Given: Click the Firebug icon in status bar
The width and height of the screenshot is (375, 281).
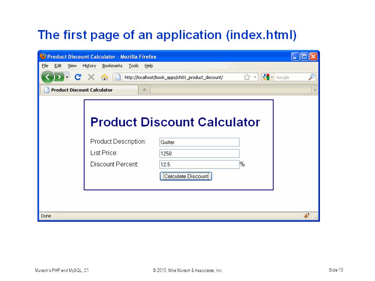Looking at the screenshot, I should (307, 216).
